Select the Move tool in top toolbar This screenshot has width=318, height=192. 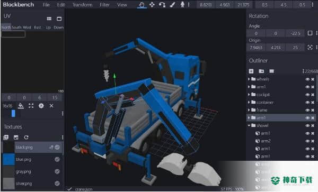click(152, 5)
